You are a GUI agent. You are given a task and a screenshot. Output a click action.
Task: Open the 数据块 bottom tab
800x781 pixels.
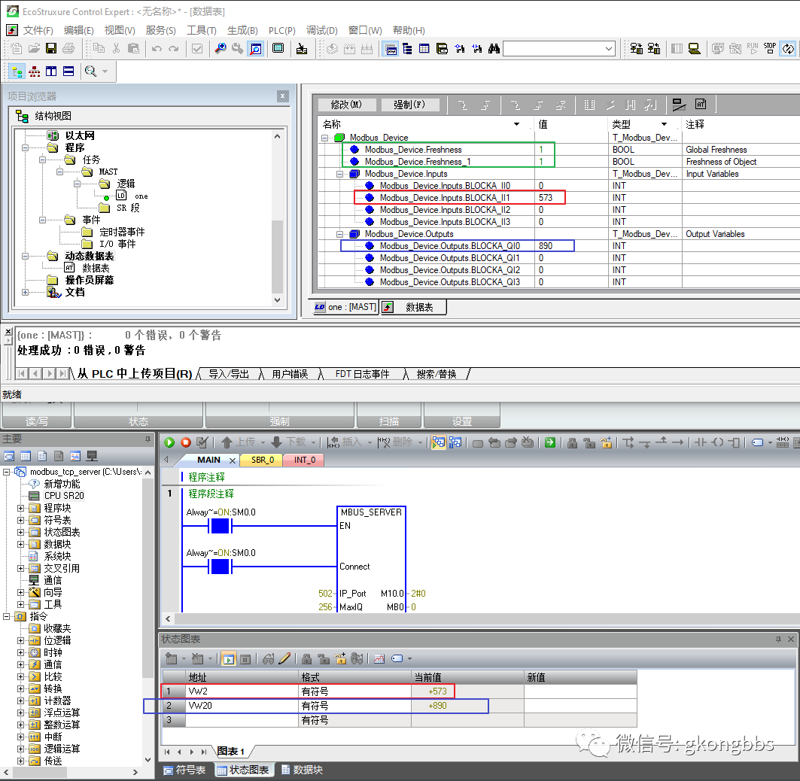point(302,770)
